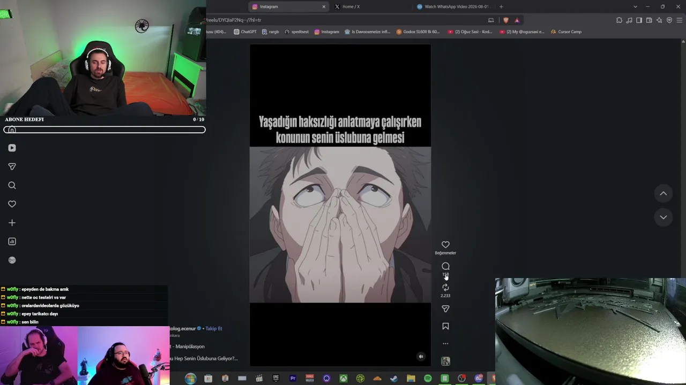
Task: Open Spotify from taskbar
Action: coord(428,379)
